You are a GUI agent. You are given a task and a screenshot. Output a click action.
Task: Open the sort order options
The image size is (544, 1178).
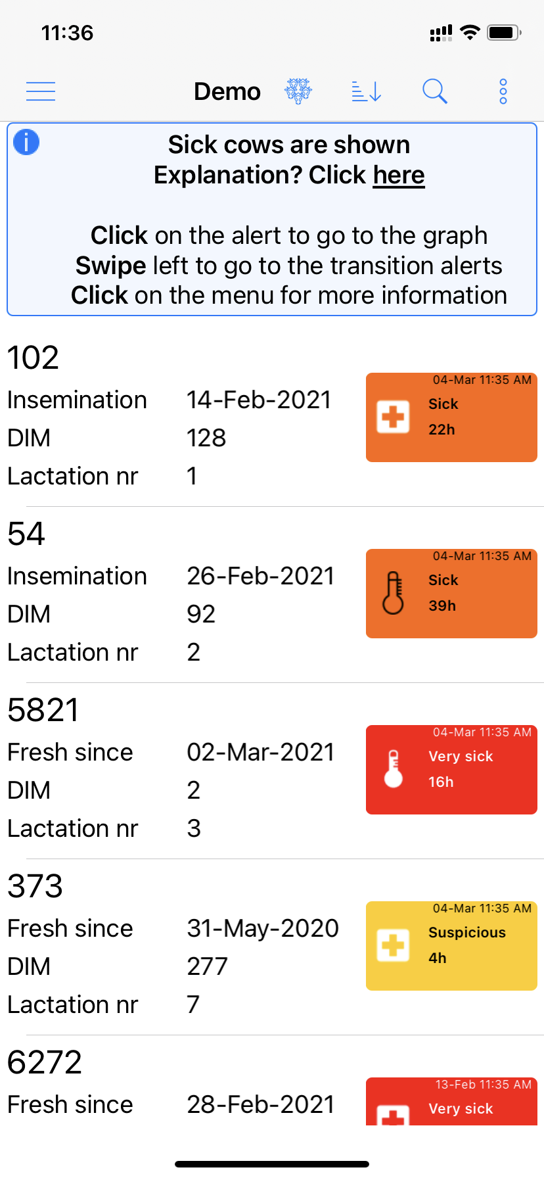click(x=367, y=91)
